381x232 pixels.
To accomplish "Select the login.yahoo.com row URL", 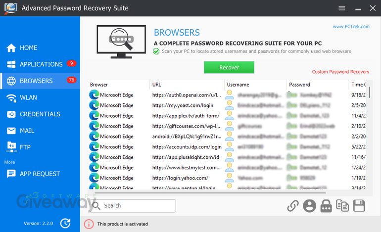I will [180, 178].
